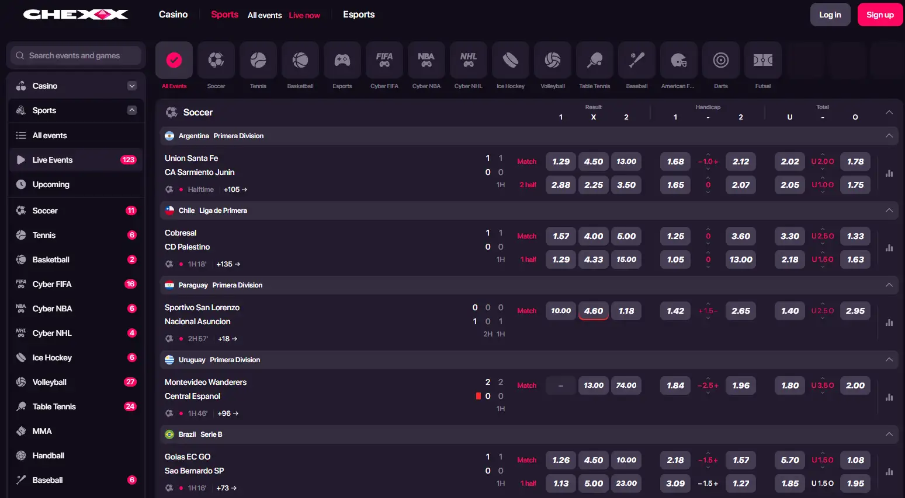Select draw odds 4.60 for Sportivo San Lorenzo
The image size is (905, 498).
(594, 311)
